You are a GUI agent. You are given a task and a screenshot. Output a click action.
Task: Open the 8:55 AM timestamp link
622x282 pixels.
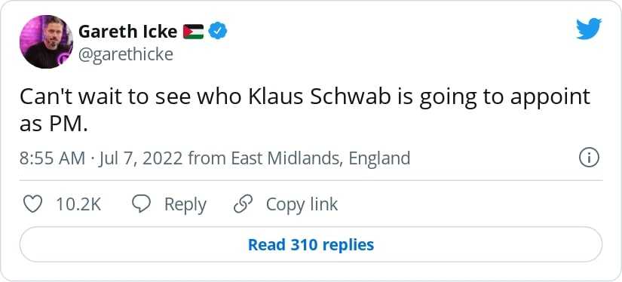click(52, 158)
